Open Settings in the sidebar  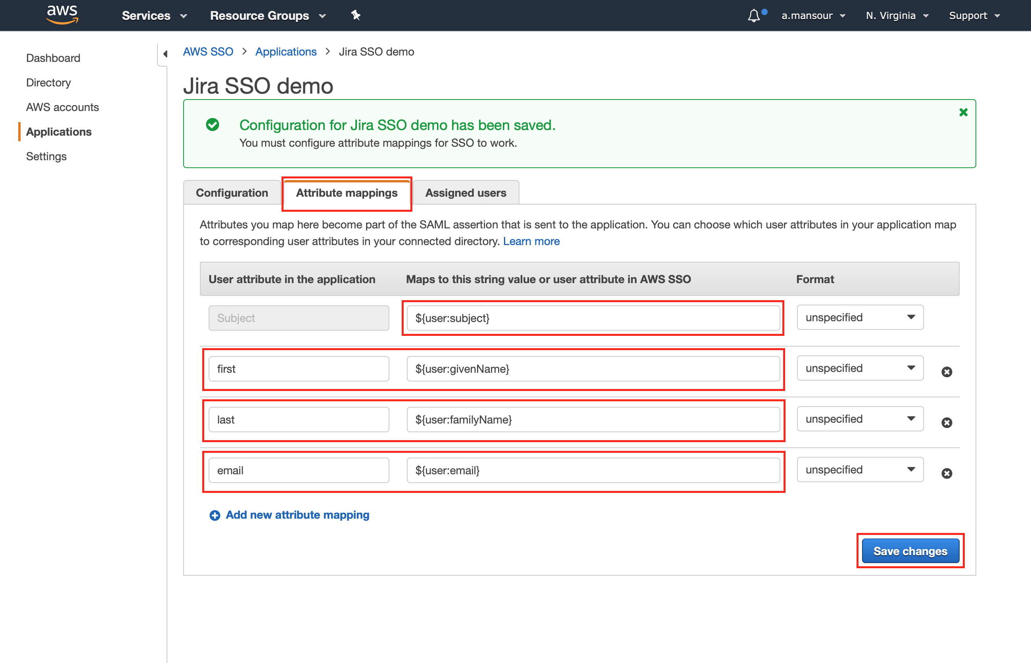pos(46,156)
